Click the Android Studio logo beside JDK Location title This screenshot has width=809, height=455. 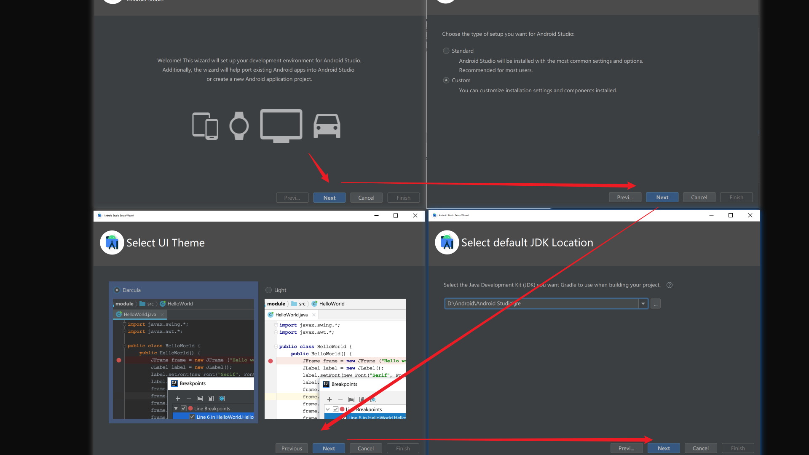tap(447, 243)
